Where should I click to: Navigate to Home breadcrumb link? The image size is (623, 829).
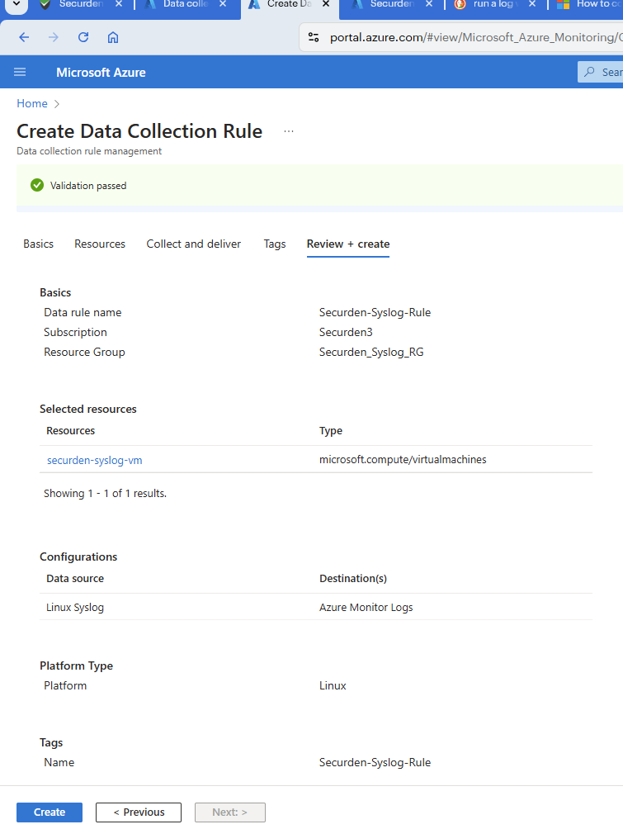(x=32, y=103)
